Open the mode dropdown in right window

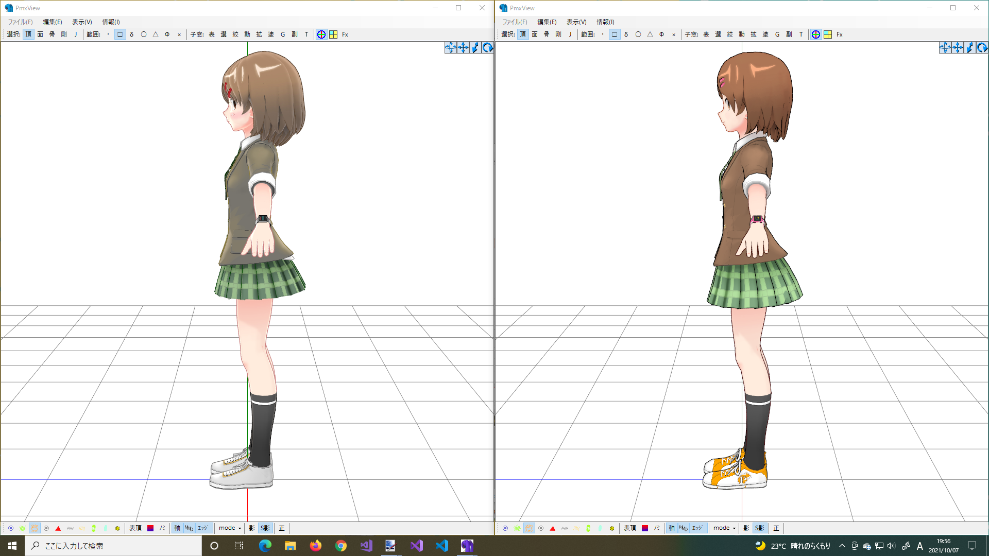pyautogui.click(x=724, y=528)
